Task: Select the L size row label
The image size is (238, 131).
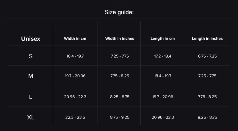Action: tap(31, 97)
